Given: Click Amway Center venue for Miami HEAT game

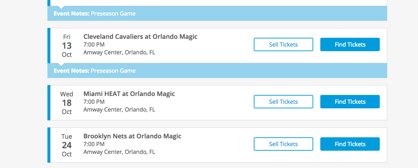Looking at the screenshot, I should (x=119, y=110).
